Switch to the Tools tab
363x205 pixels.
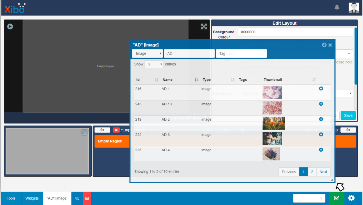click(11, 198)
